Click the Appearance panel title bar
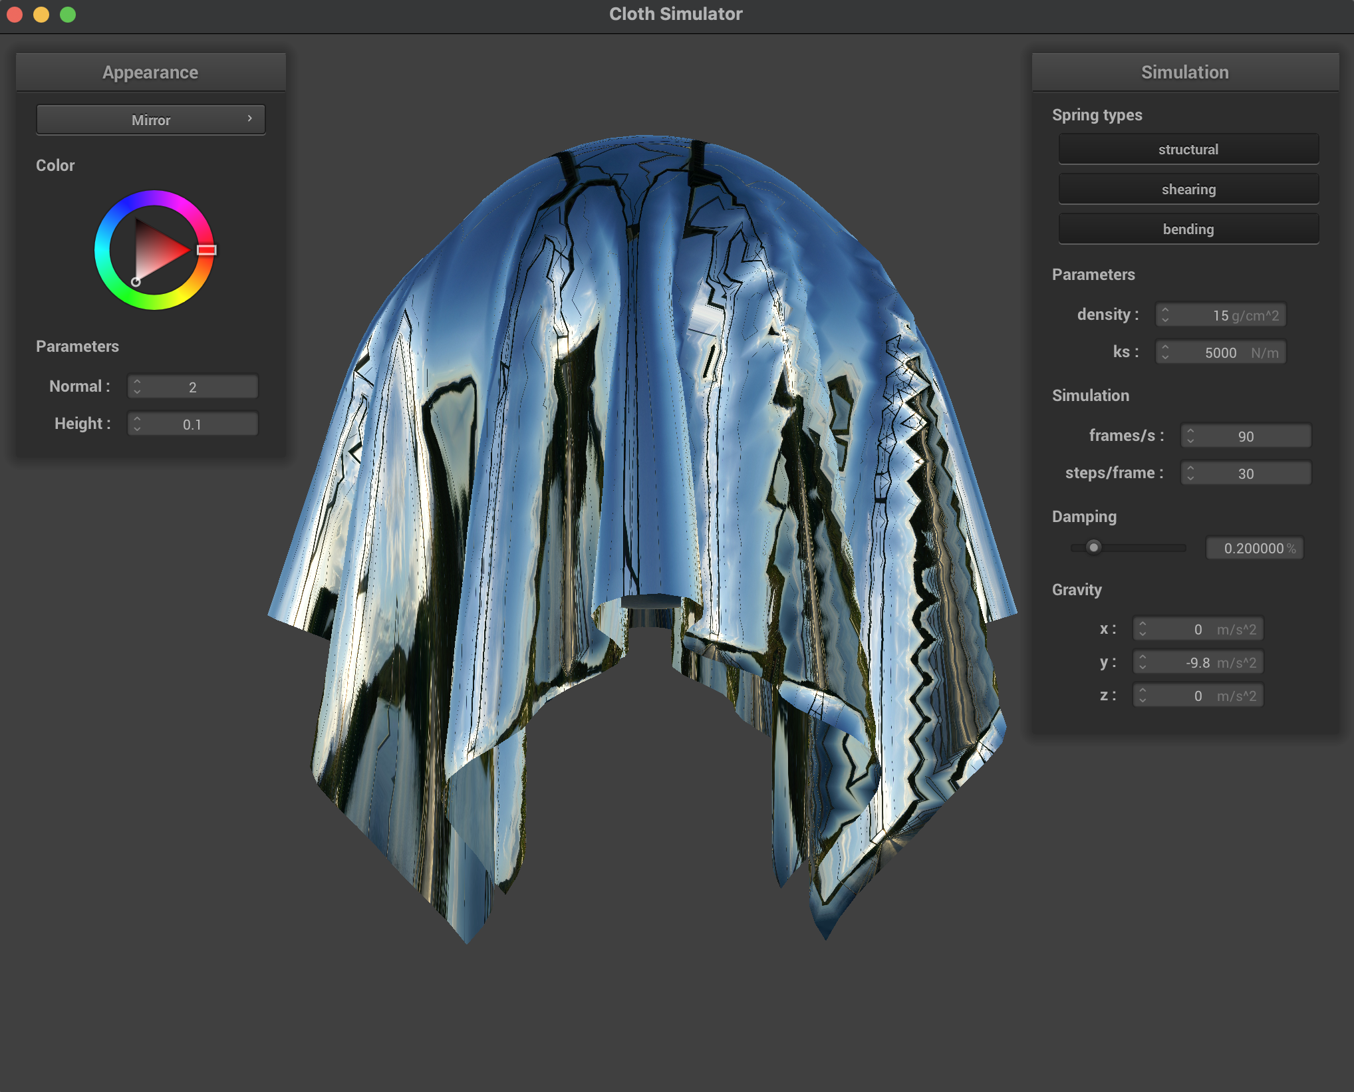The width and height of the screenshot is (1354, 1092). pos(151,72)
